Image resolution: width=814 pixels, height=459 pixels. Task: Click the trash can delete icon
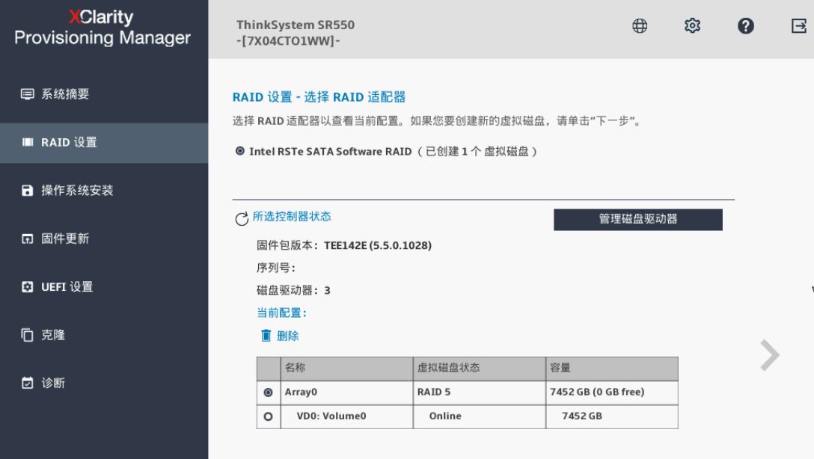(x=266, y=336)
